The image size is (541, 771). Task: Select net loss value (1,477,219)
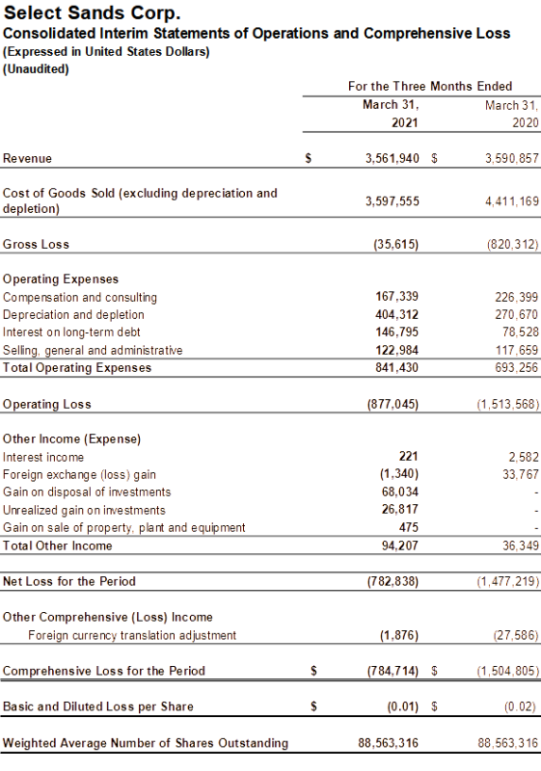coord(508,582)
